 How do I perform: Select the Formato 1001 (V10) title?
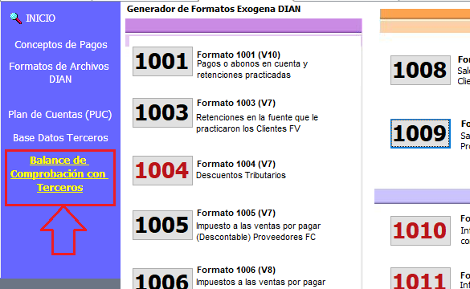click(x=239, y=55)
